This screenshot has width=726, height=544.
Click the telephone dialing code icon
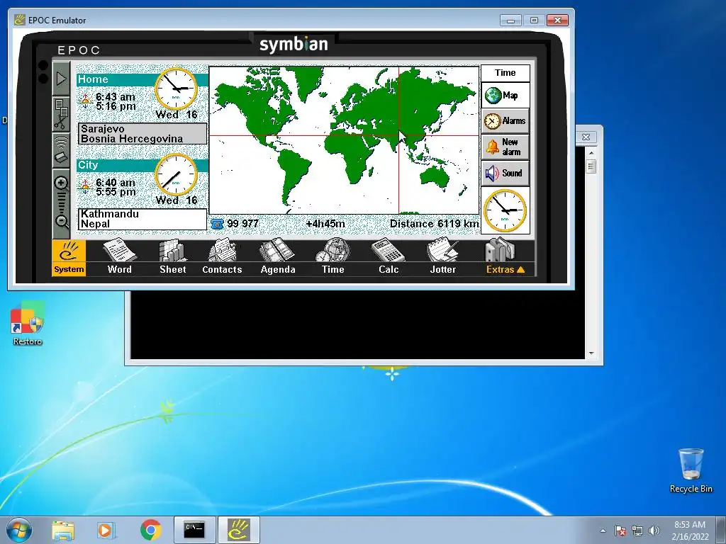click(x=217, y=224)
